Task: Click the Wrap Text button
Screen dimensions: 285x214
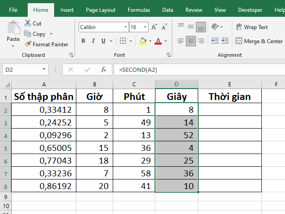Action: point(252,27)
